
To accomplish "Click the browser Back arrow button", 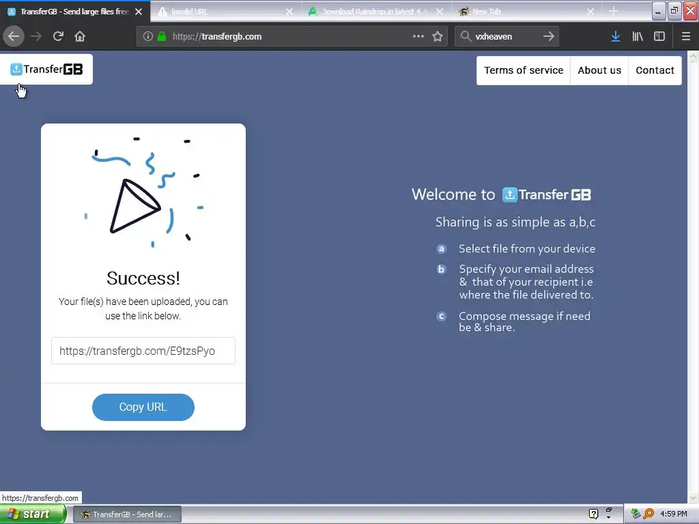I will 14,36.
